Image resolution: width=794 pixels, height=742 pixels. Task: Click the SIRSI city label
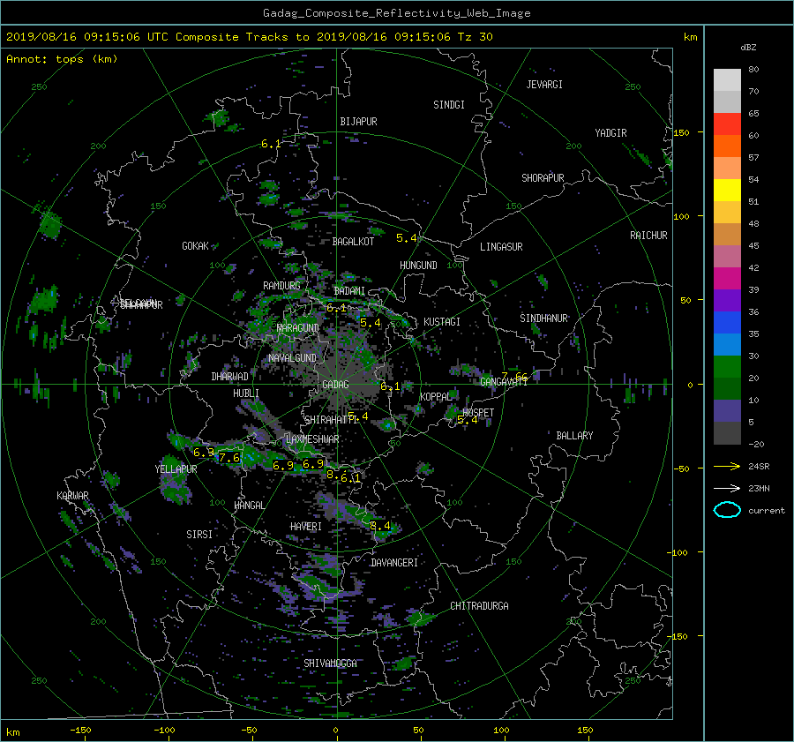point(199,535)
